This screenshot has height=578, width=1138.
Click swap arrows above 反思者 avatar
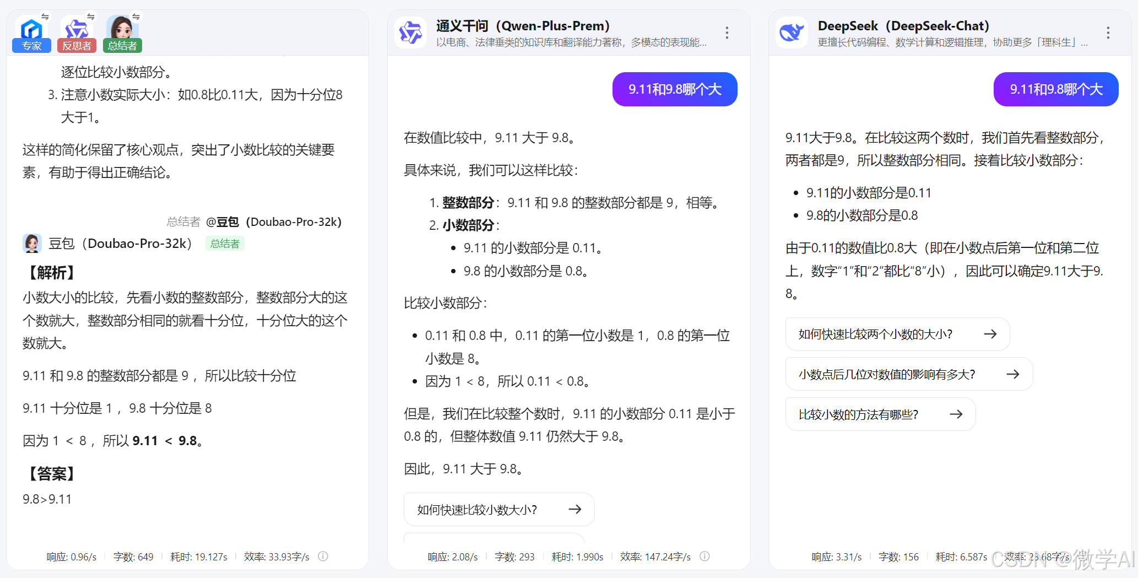(x=91, y=17)
